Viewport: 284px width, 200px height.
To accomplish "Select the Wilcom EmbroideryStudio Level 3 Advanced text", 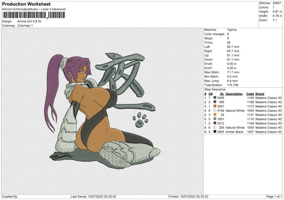I will (x=34, y=9).
